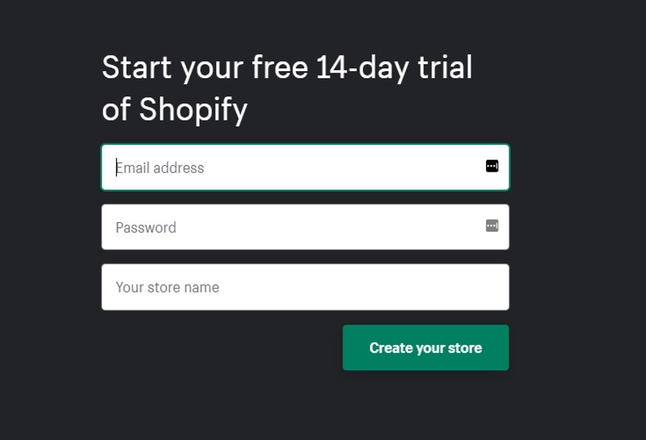Click into the Password input field

click(305, 227)
